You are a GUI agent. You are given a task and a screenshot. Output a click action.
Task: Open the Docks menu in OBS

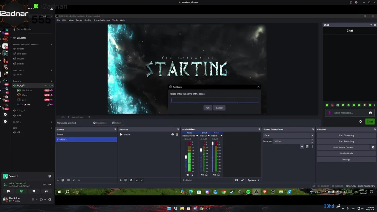click(x=79, y=20)
